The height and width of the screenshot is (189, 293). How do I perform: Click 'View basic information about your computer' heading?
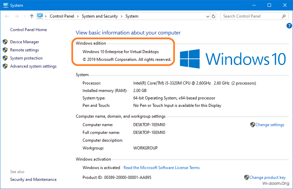tap(128, 33)
